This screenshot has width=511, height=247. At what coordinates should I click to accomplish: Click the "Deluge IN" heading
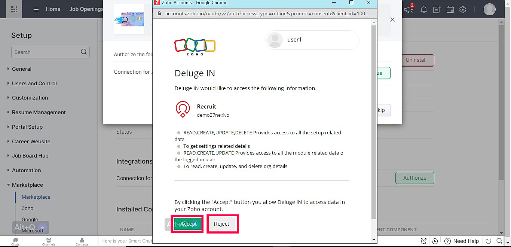pyautogui.click(x=195, y=73)
